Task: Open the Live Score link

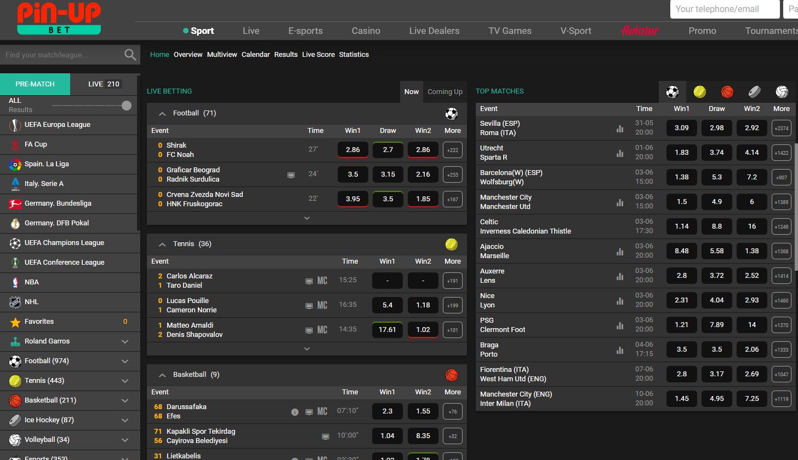Action: tap(318, 55)
